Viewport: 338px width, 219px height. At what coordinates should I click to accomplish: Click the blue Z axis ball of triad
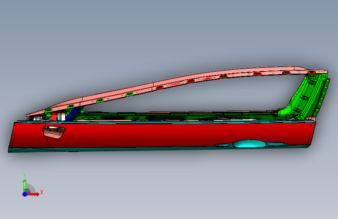(x=25, y=194)
